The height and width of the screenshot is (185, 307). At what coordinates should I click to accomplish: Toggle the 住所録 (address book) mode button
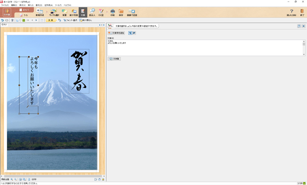point(7,12)
